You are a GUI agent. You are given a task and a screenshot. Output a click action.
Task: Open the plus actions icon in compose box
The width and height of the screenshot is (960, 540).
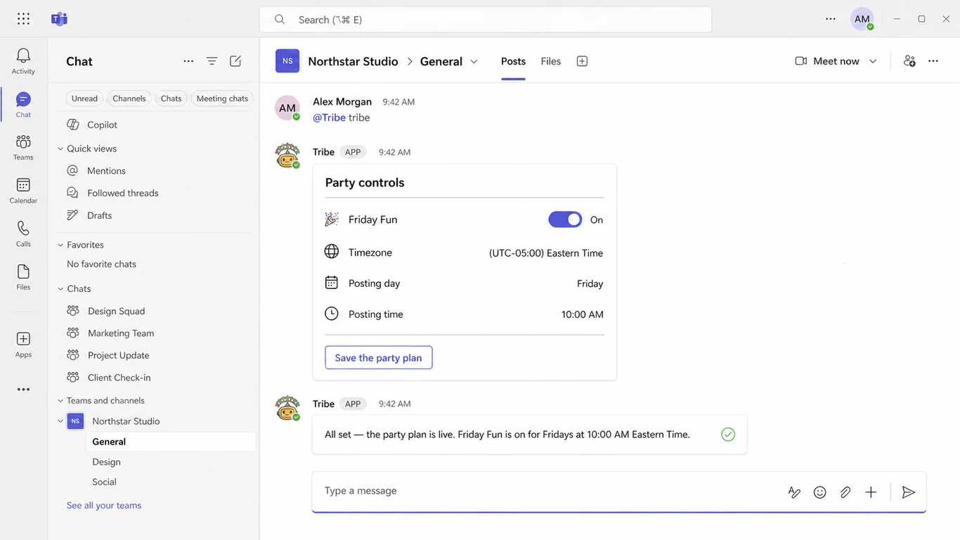point(871,492)
